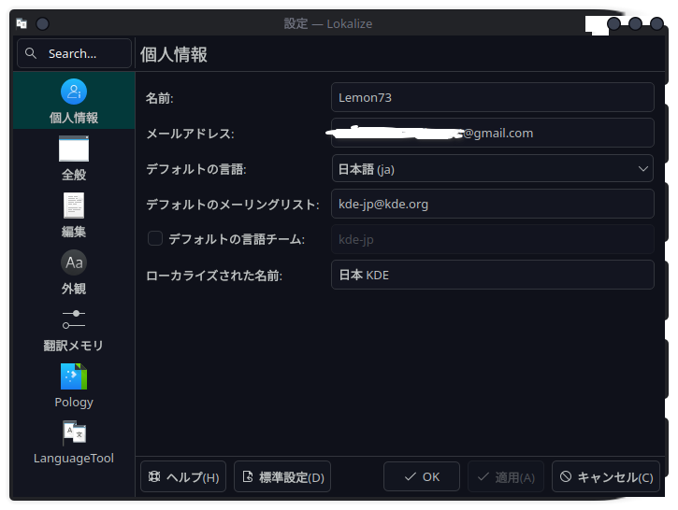Enable the デフォルトの言語チーム checkbox
Screen dimensions: 678x510
155,238
